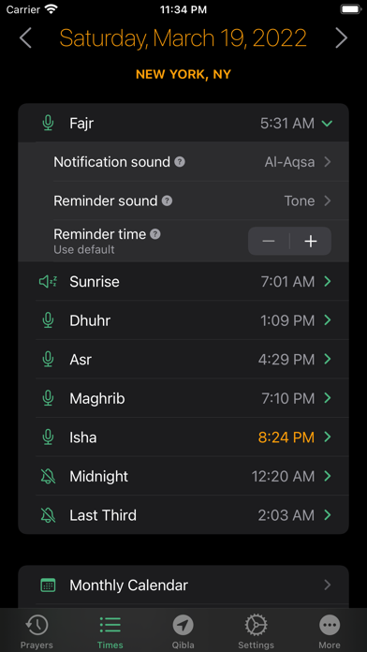Toggle the microphone alert for Maghrib
Image resolution: width=367 pixels, height=652 pixels.
[x=48, y=398]
